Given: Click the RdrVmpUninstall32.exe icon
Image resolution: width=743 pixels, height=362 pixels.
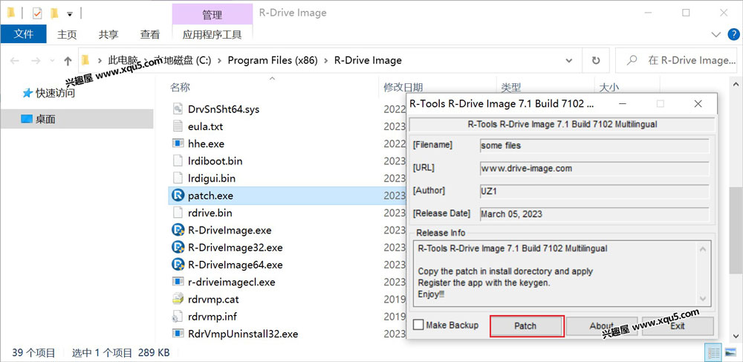Looking at the screenshot, I should [x=178, y=334].
